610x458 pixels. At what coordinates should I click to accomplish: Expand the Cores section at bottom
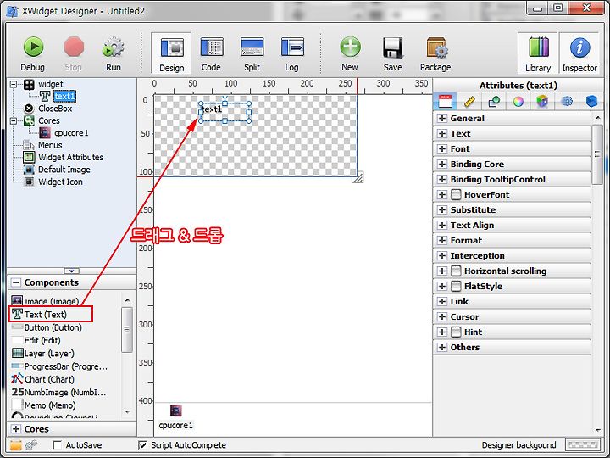16,429
